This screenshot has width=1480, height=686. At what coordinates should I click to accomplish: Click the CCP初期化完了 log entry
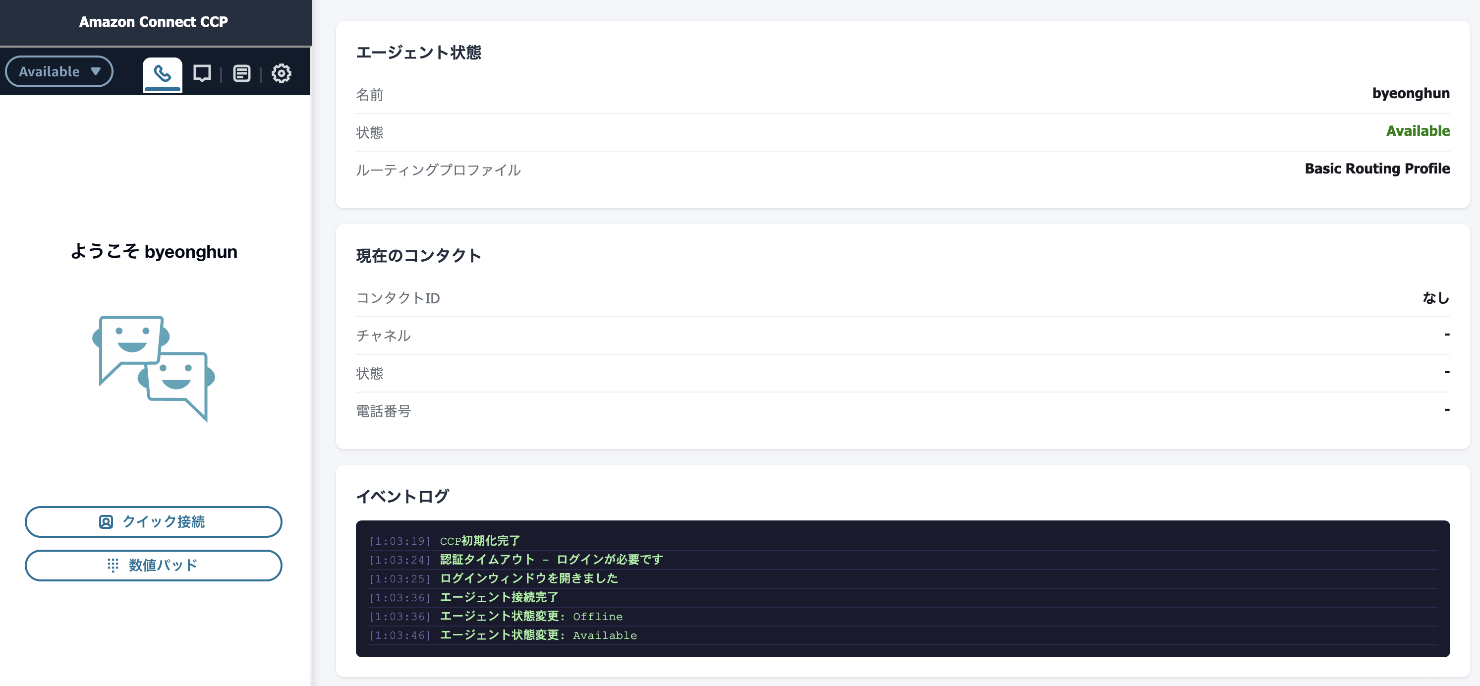(x=480, y=541)
